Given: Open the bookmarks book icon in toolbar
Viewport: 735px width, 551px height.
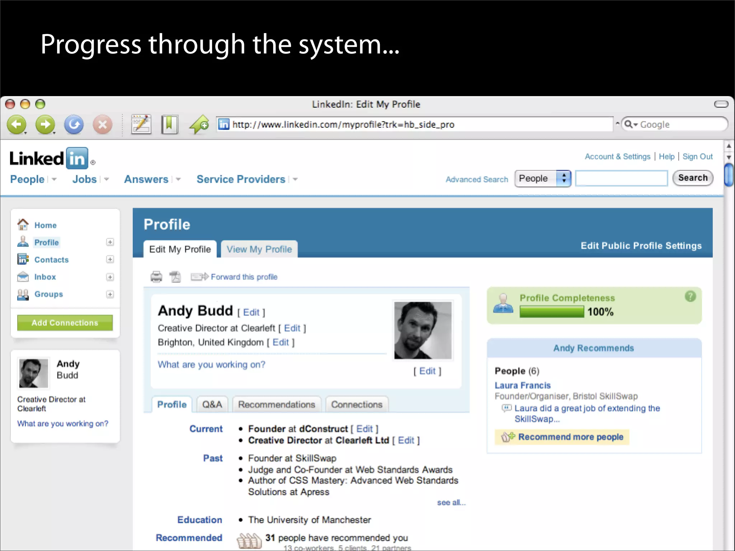Looking at the screenshot, I should (169, 125).
